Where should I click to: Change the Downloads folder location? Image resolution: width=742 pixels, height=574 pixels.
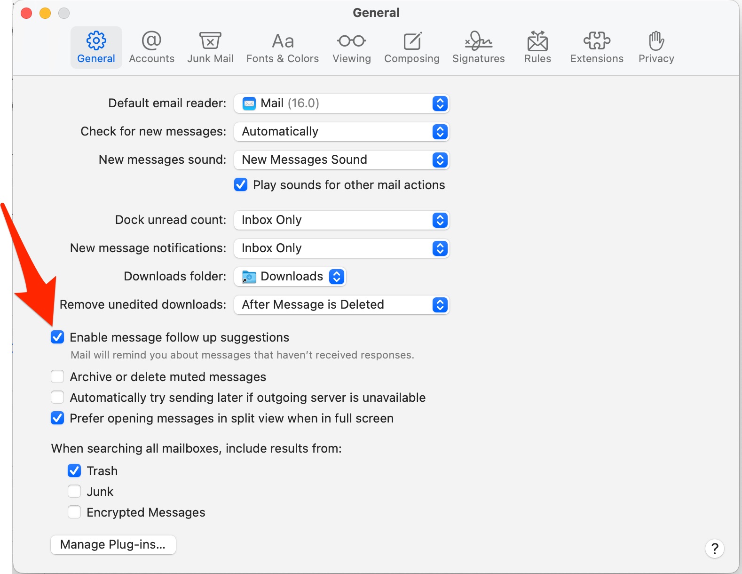coord(290,277)
